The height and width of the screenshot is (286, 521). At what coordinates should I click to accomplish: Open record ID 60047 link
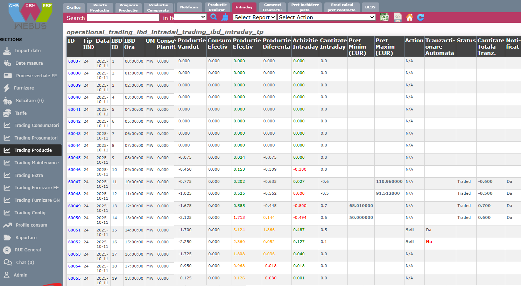pyautogui.click(x=74, y=182)
